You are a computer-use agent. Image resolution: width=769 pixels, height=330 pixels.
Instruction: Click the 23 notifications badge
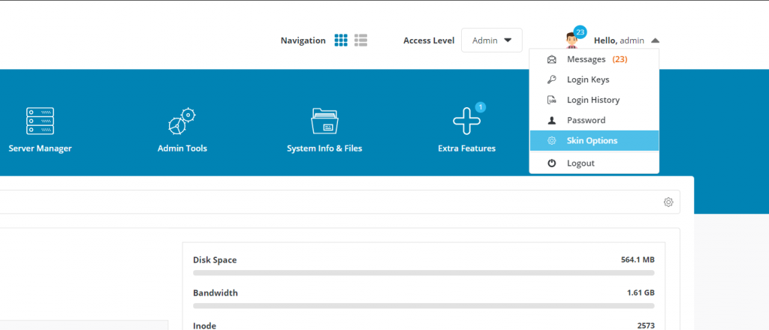pyautogui.click(x=581, y=32)
